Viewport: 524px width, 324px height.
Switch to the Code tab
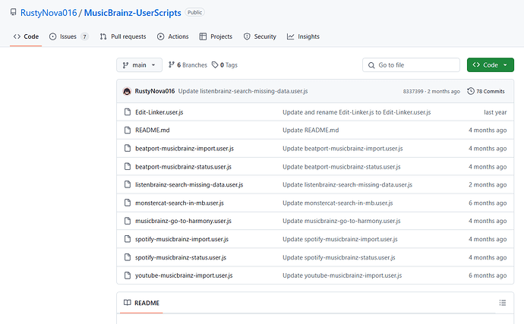pyautogui.click(x=26, y=36)
